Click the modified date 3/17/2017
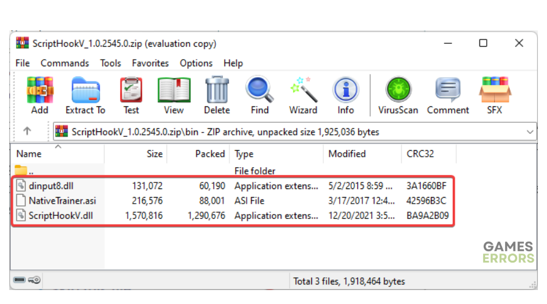 tap(362, 201)
